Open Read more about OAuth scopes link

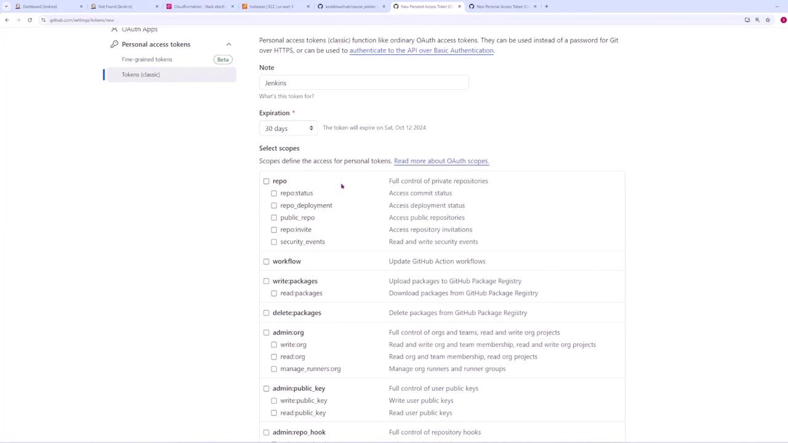[x=441, y=161]
